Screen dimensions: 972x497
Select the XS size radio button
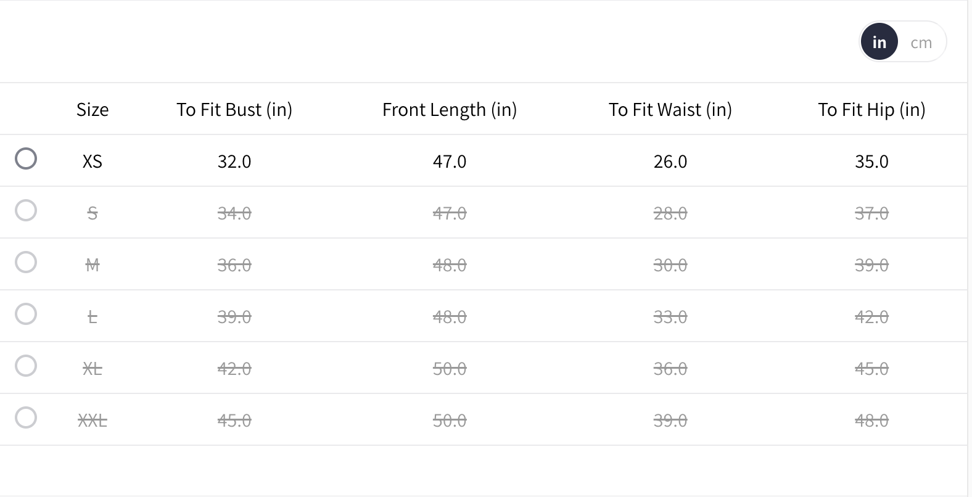(26, 158)
